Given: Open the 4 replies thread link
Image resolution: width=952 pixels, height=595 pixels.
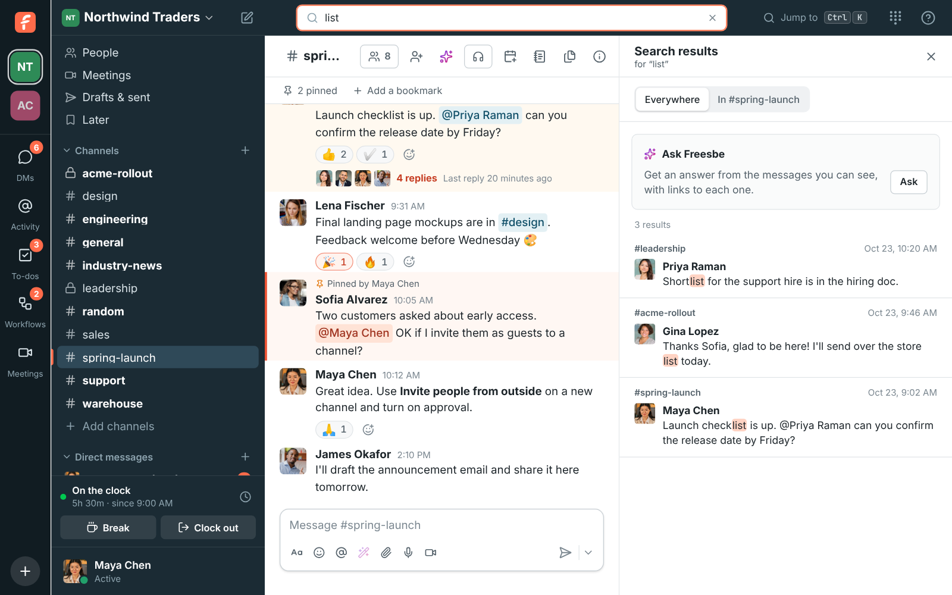Looking at the screenshot, I should tap(416, 178).
